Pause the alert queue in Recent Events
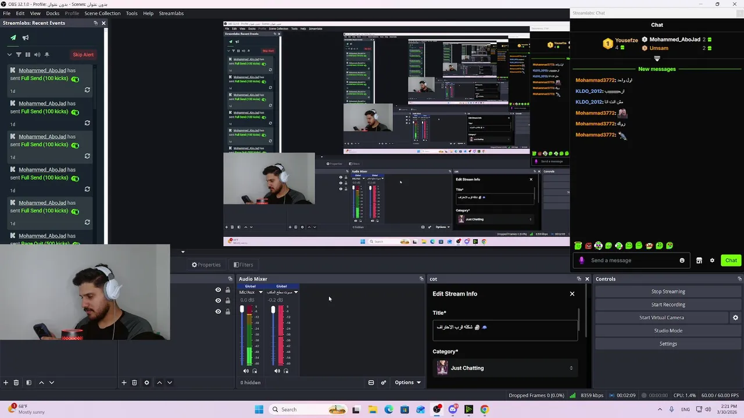Image resolution: width=744 pixels, height=418 pixels. pyautogui.click(x=27, y=55)
